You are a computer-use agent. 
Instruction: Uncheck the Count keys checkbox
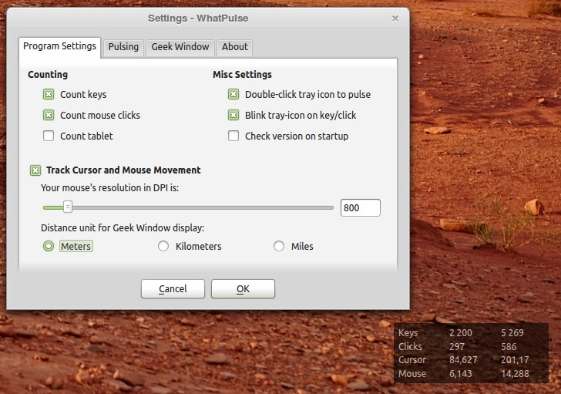tap(49, 95)
